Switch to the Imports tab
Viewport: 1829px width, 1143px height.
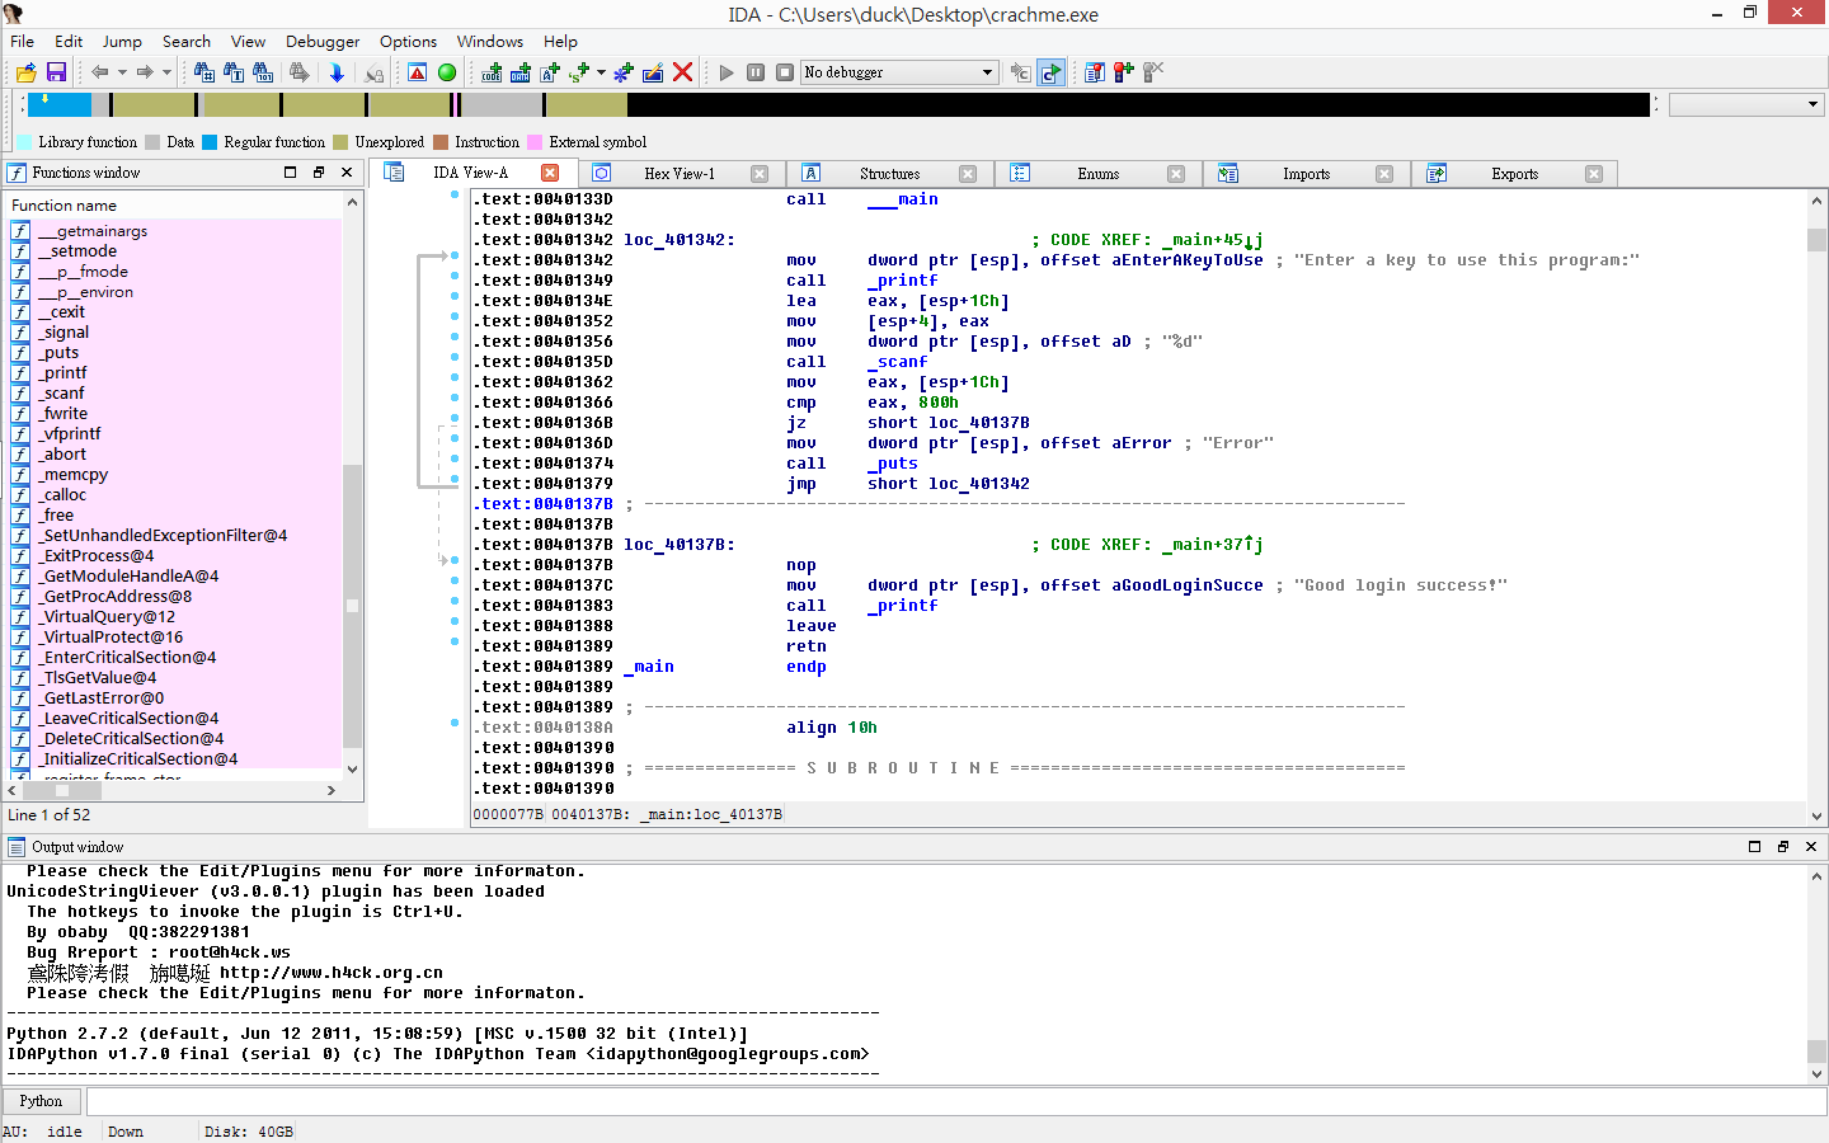(x=1305, y=174)
